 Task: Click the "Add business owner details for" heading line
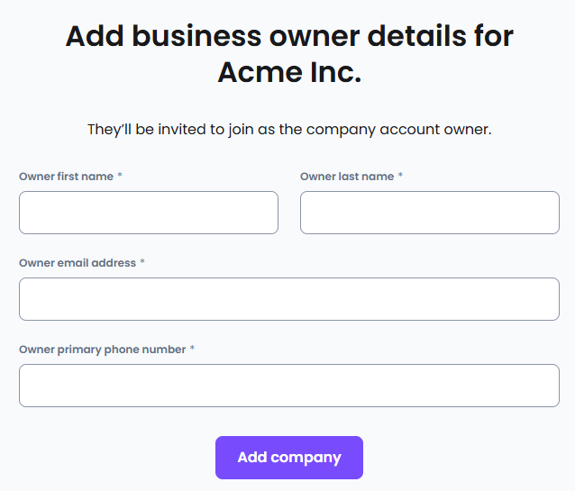pos(289,36)
